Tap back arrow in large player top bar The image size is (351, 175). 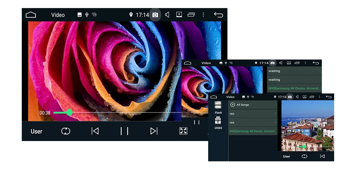218,15
